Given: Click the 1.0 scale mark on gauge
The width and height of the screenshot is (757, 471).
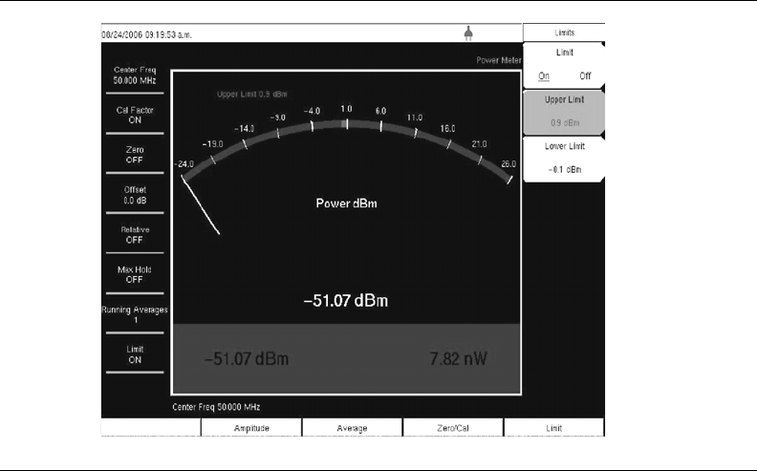Looking at the screenshot, I should [346, 109].
